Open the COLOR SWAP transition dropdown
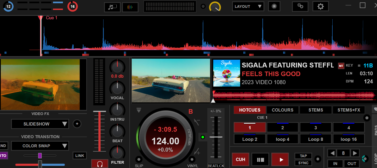The image size is (377, 168). (x=40, y=146)
